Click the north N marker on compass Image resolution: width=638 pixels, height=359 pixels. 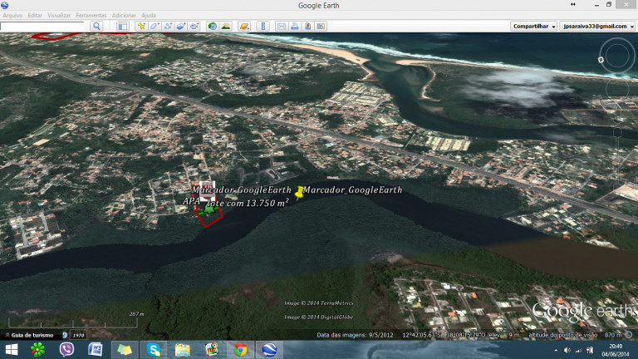pos(601,60)
